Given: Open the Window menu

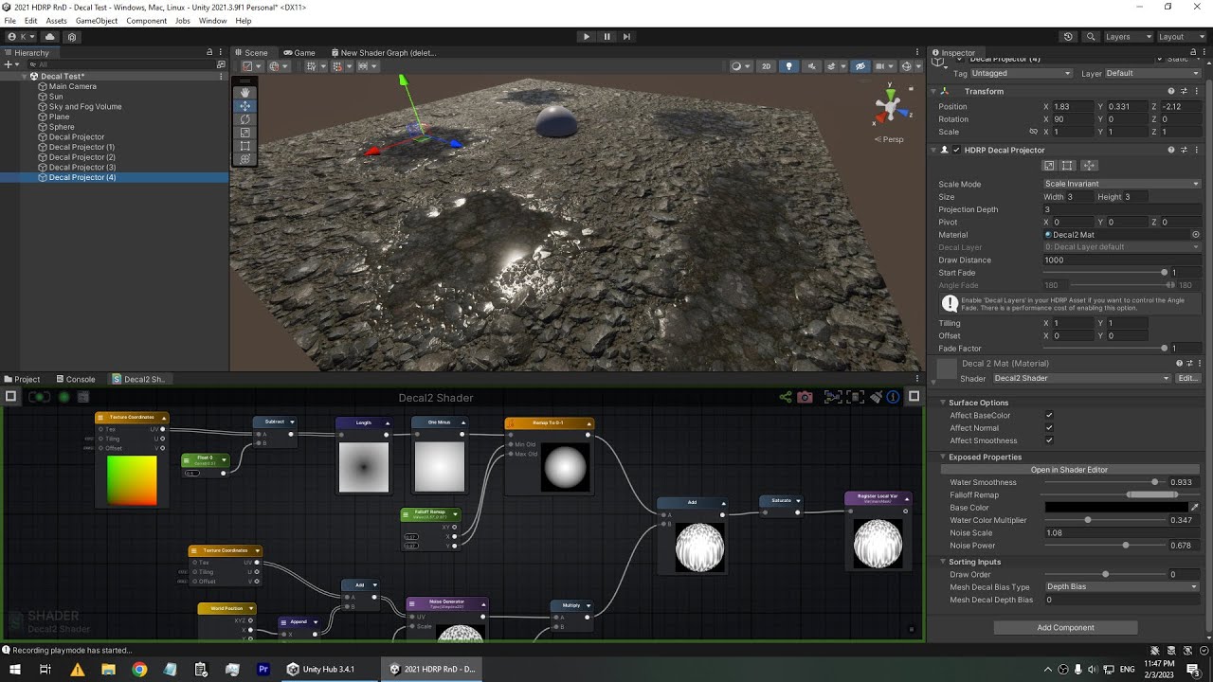Looking at the screenshot, I should point(212,21).
